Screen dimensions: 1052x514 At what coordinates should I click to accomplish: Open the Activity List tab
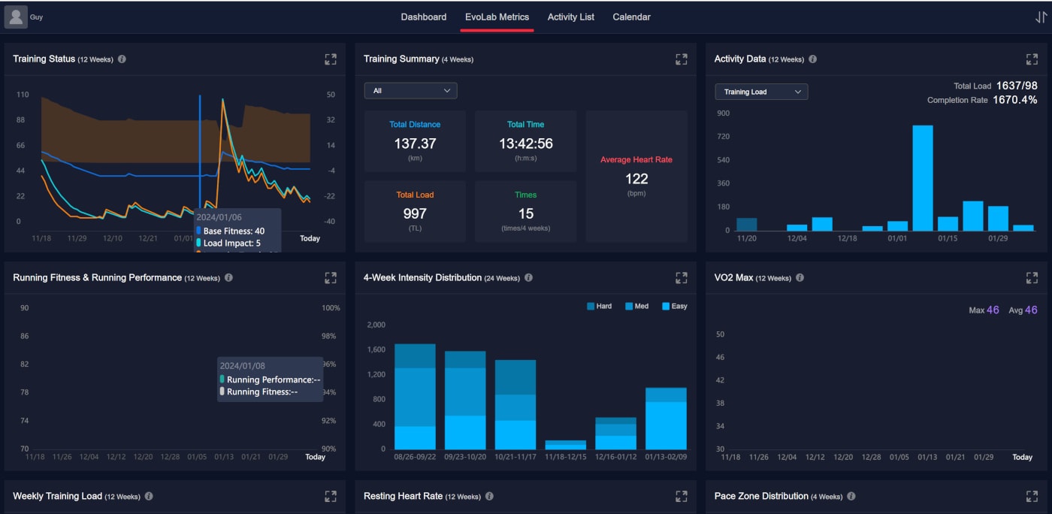[x=570, y=17]
